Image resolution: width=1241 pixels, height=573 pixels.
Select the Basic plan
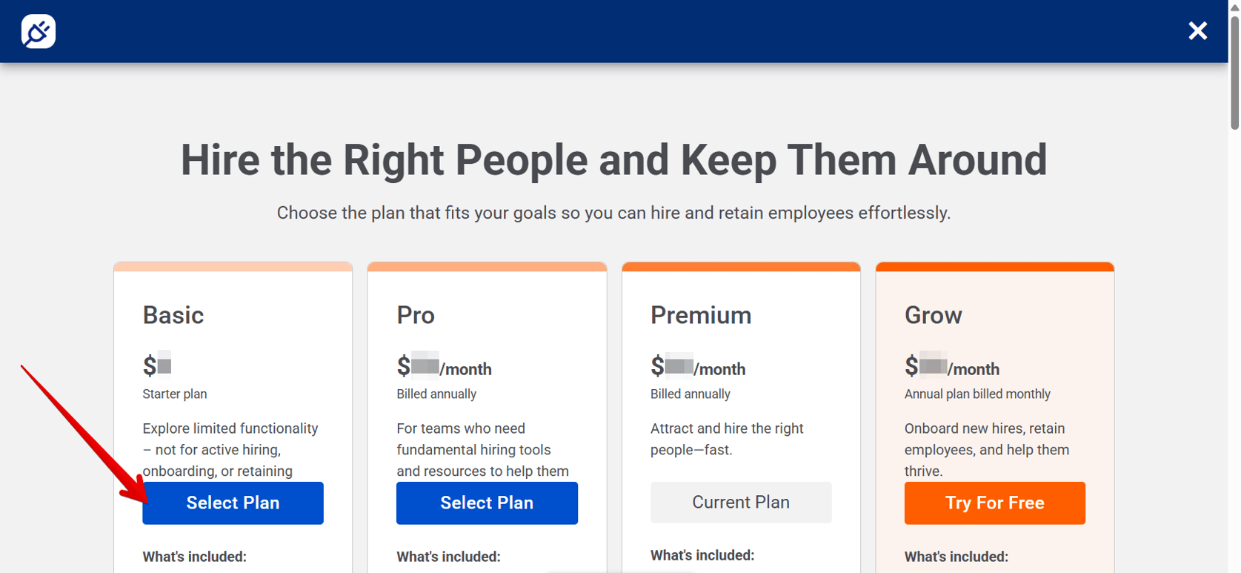pos(233,503)
